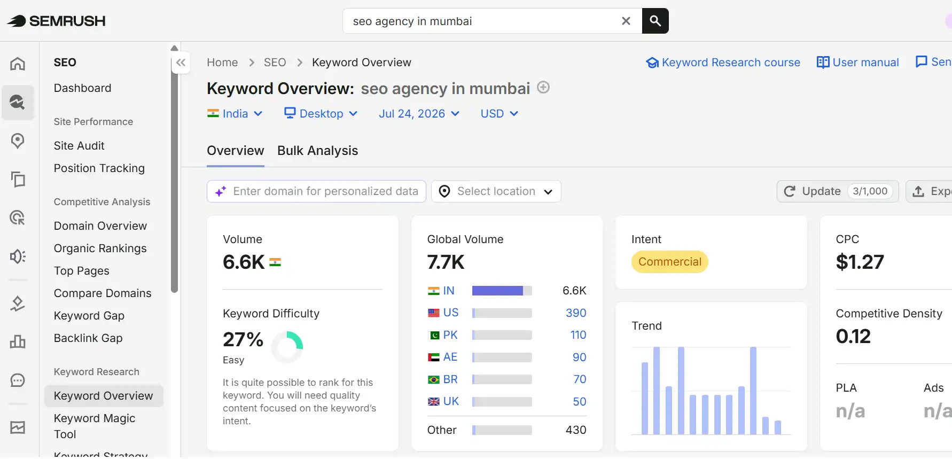Open Position Tracking in sidebar
The width and height of the screenshot is (952, 459).
[99, 168]
